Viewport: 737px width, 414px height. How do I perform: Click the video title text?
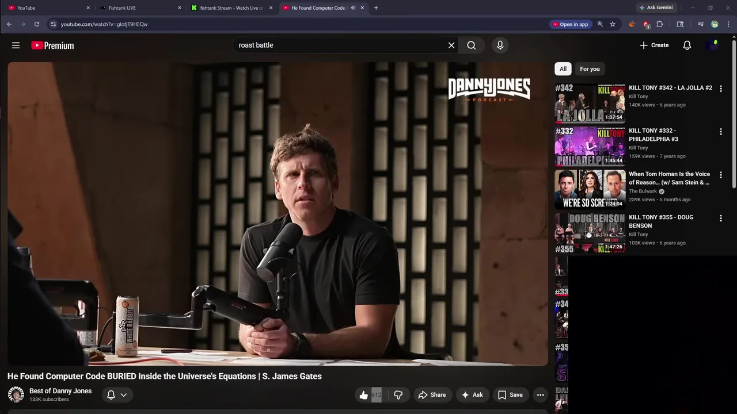(x=165, y=376)
